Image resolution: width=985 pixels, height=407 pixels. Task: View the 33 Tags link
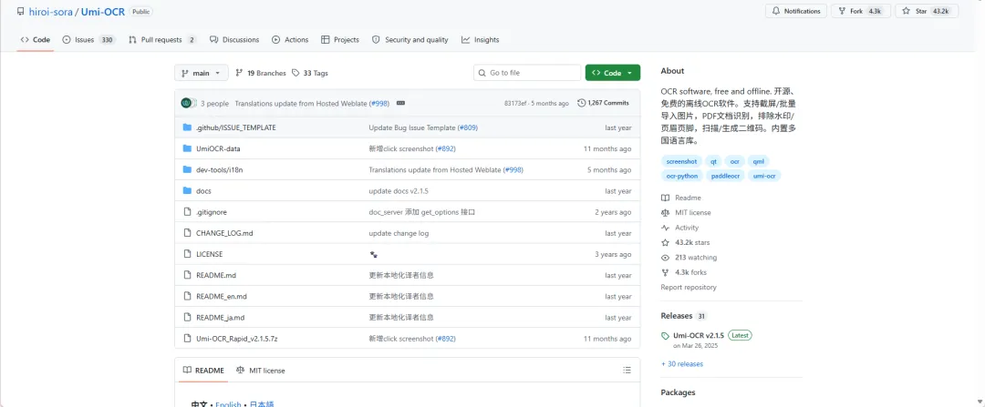pos(310,73)
